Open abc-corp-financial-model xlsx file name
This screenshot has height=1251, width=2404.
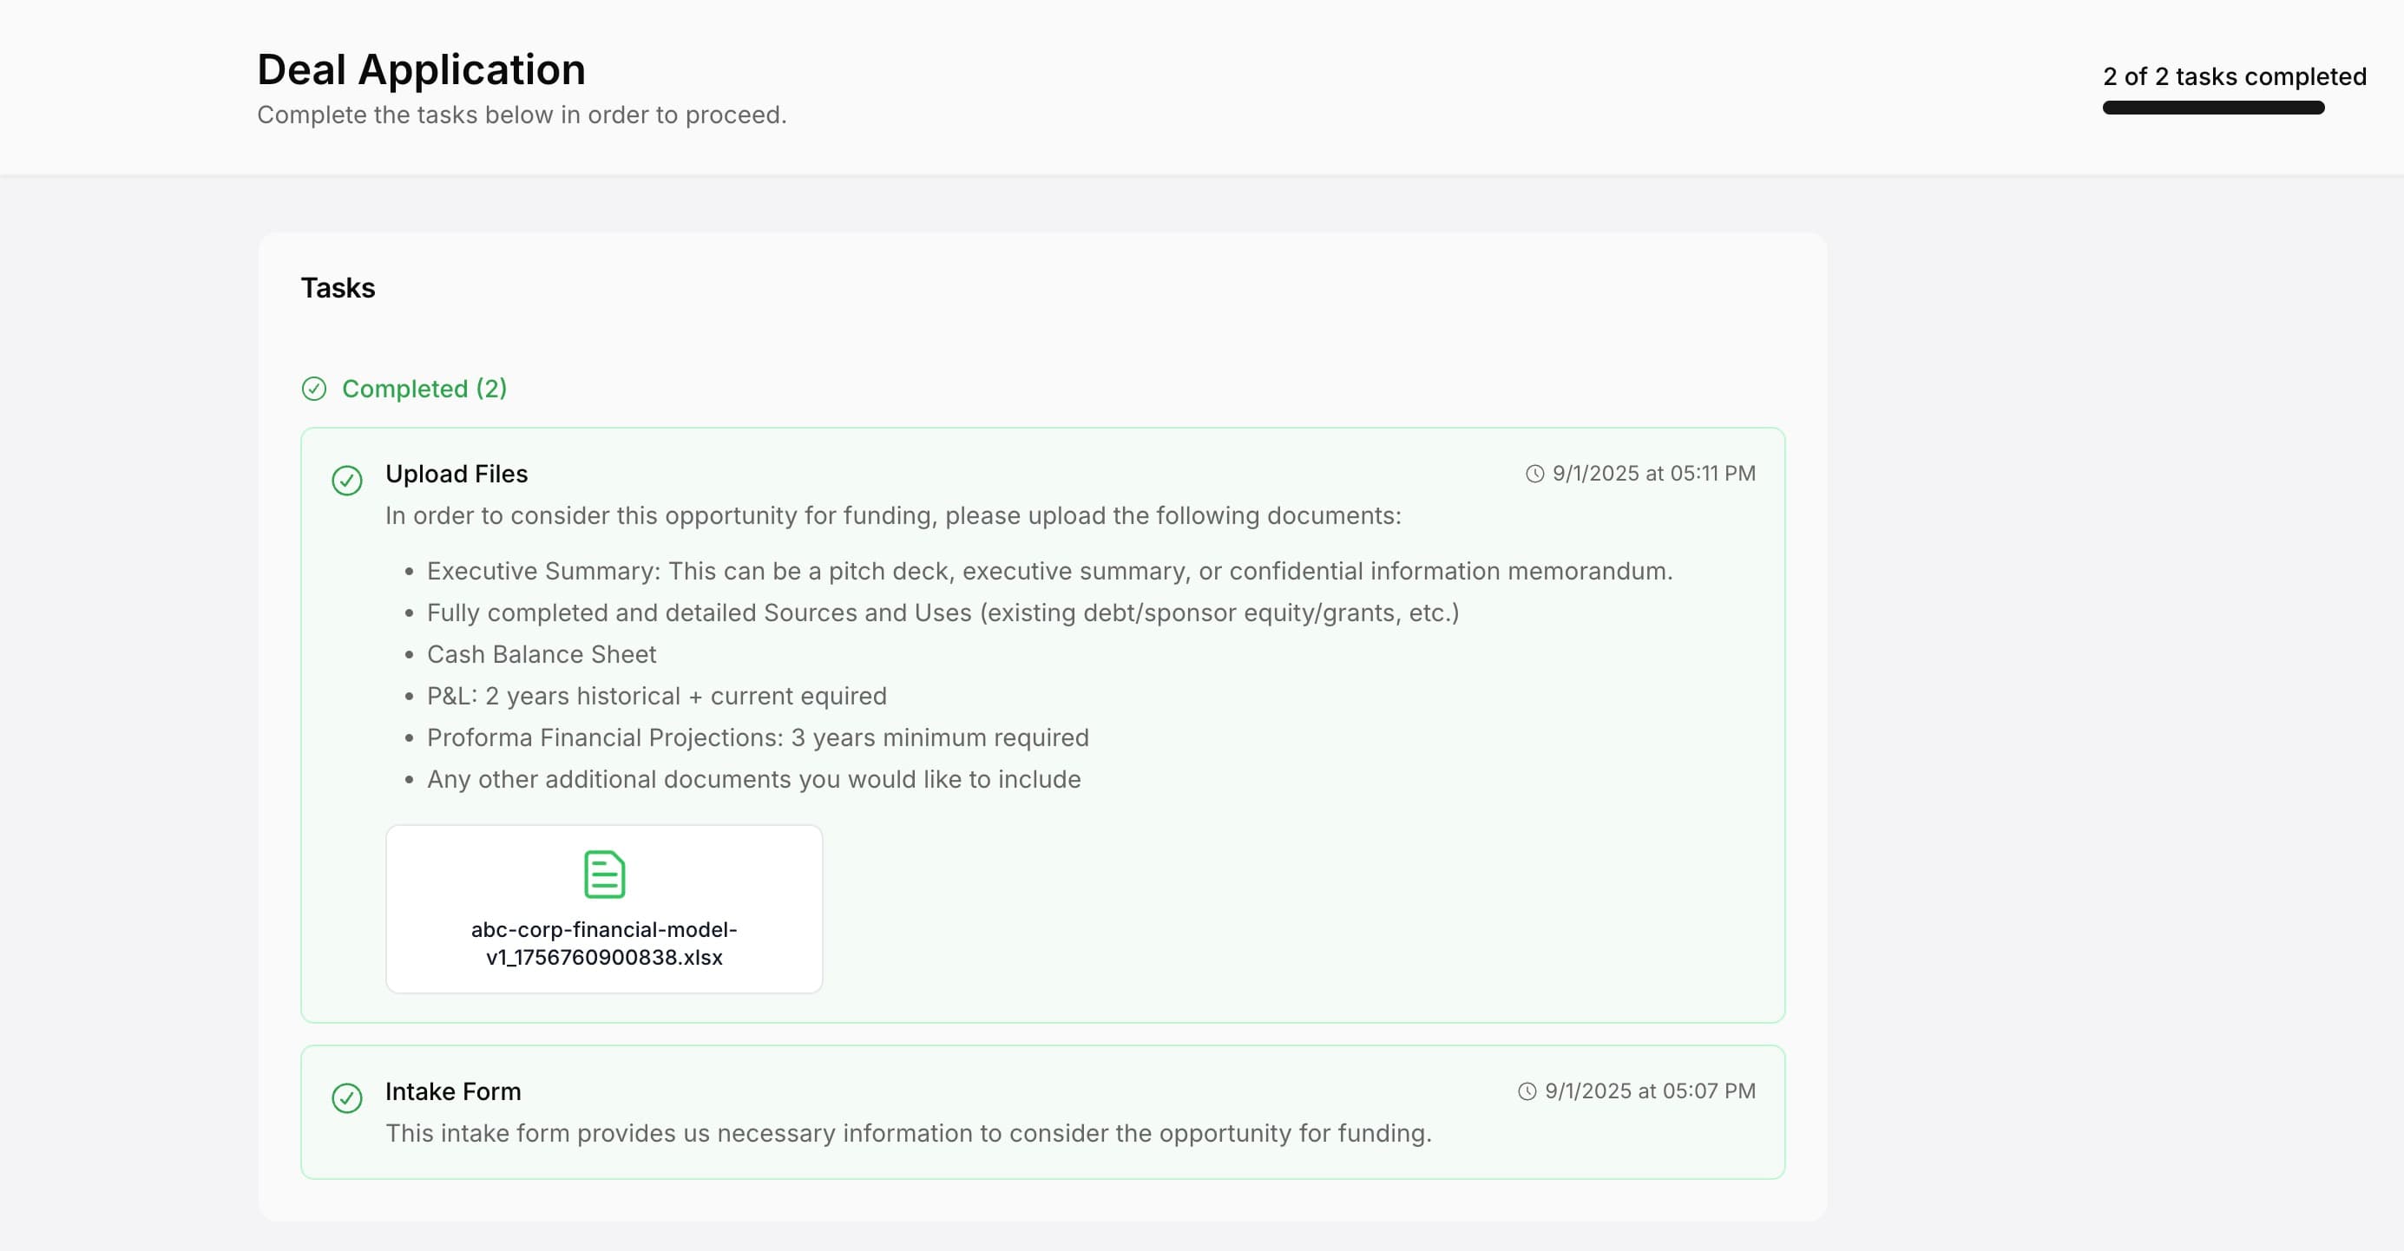(604, 943)
